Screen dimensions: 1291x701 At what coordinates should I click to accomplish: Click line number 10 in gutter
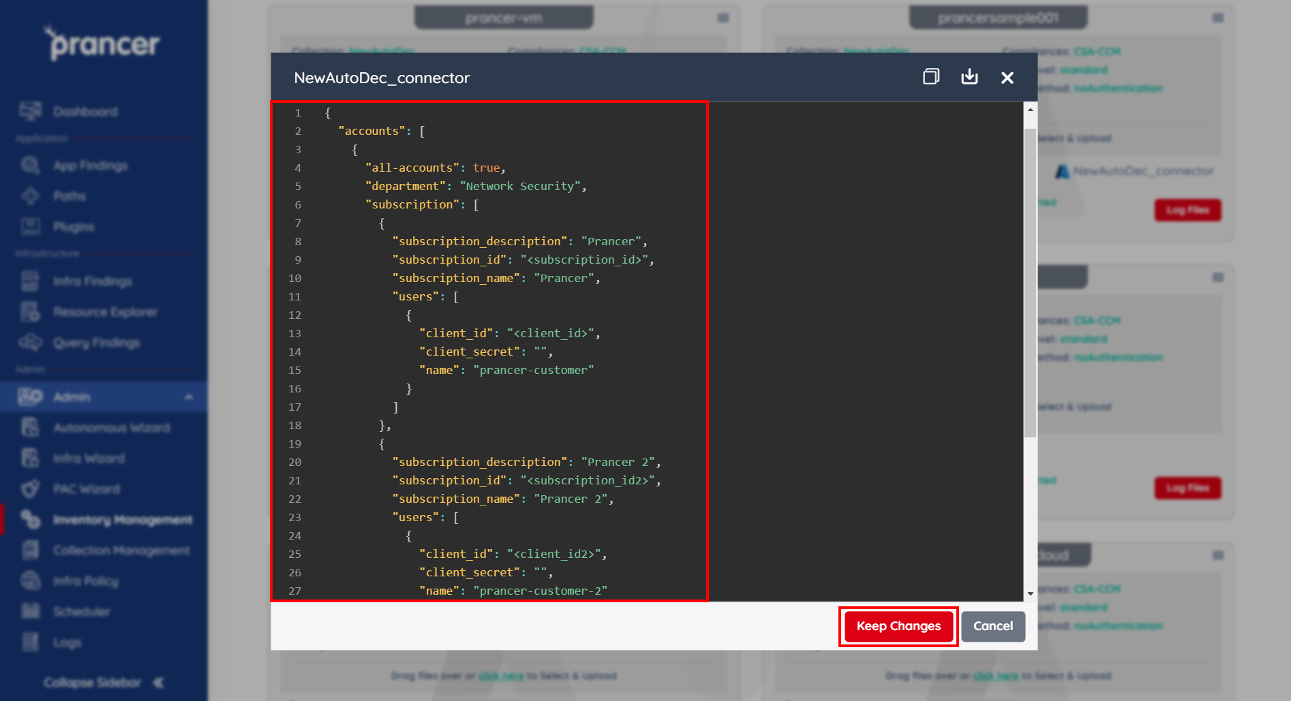pyautogui.click(x=294, y=278)
